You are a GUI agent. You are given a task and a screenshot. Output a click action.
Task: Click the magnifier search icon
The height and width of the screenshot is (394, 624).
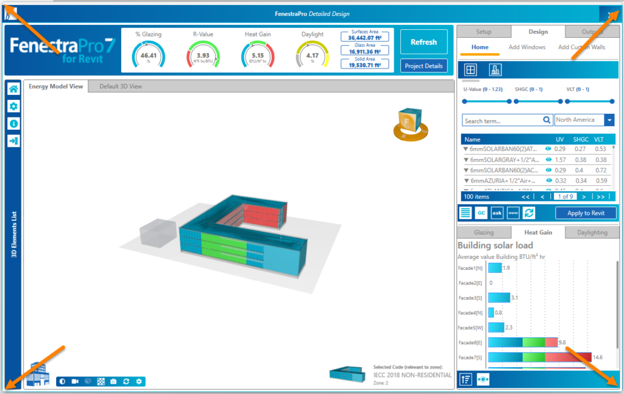547,120
